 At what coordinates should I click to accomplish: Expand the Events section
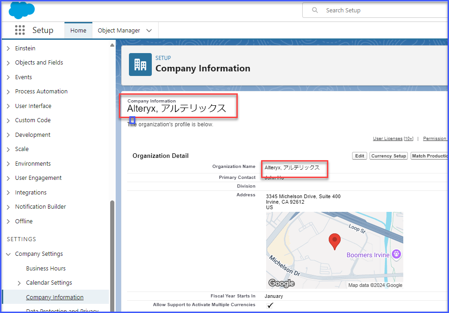(x=8, y=77)
